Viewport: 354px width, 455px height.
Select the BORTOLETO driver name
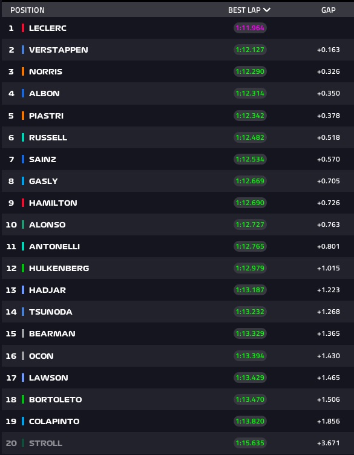[x=56, y=399]
